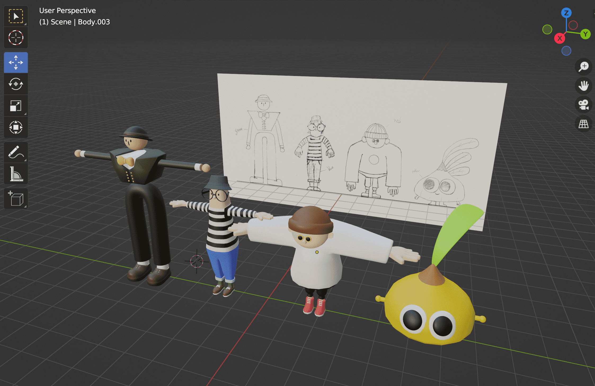Toggle perspective/orthographic grid button
This screenshot has height=386, width=595.
tap(584, 124)
